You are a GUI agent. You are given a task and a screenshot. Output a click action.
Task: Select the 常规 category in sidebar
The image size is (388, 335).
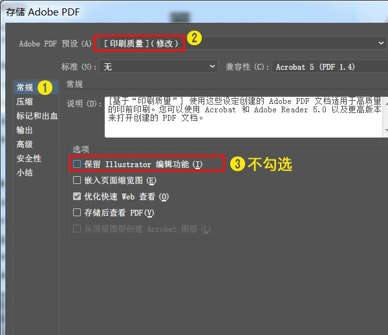(36, 87)
